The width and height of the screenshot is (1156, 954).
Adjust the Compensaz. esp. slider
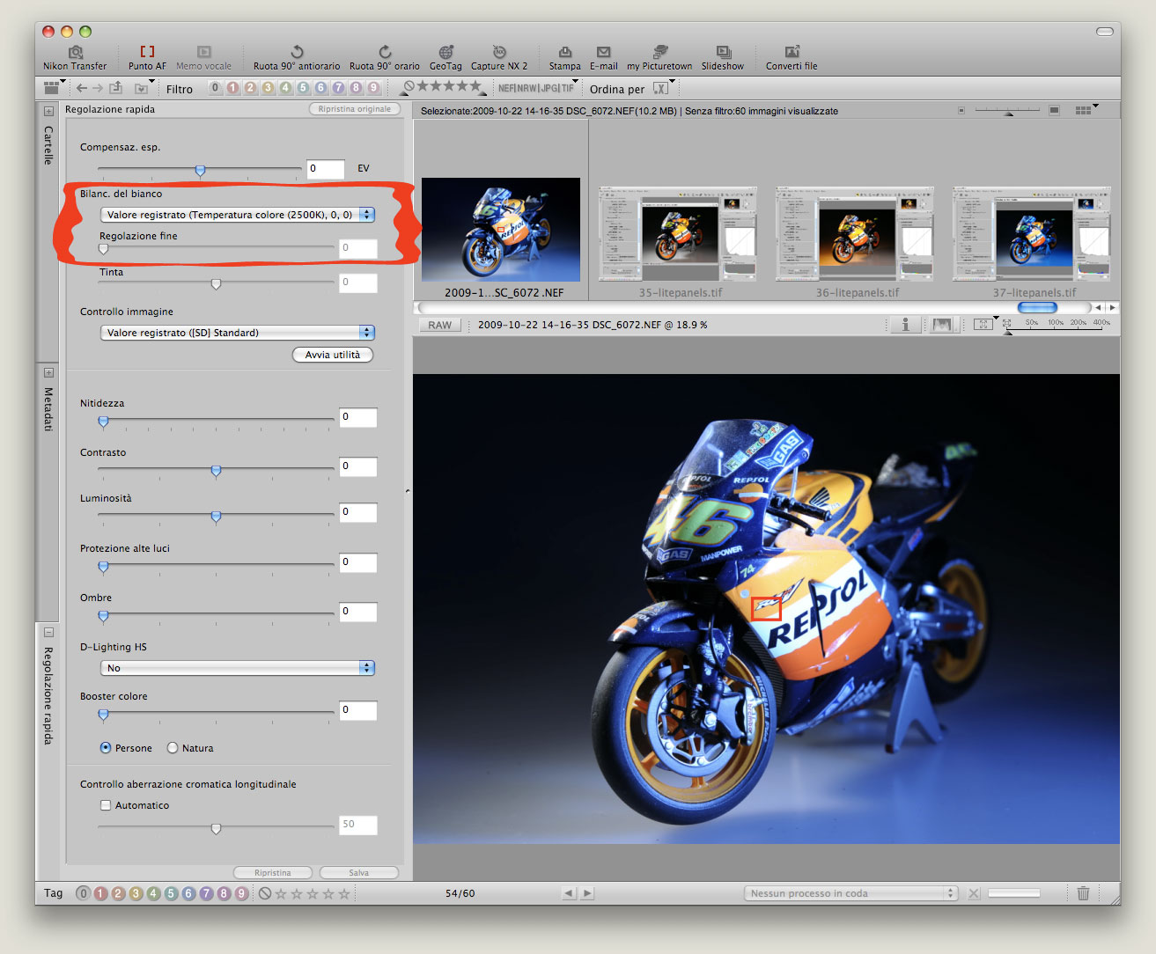pos(200,170)
